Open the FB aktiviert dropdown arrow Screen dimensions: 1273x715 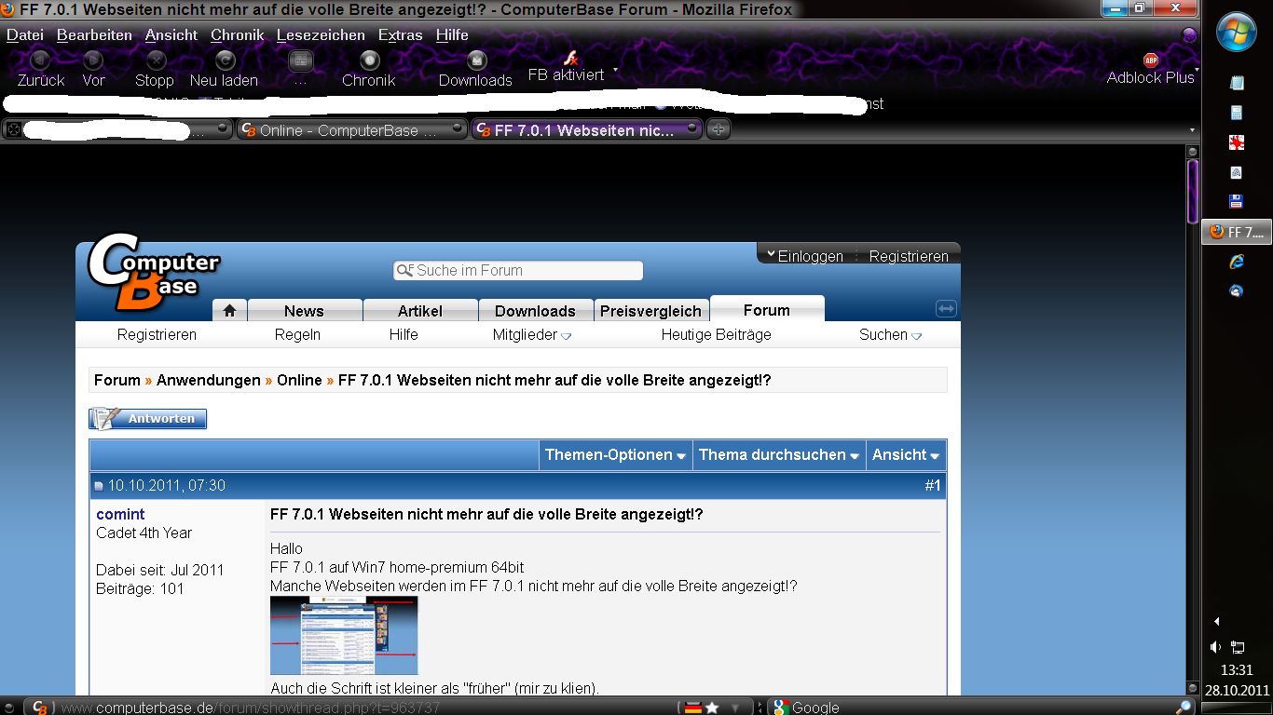pyautogui.click(x=615, y=71)
